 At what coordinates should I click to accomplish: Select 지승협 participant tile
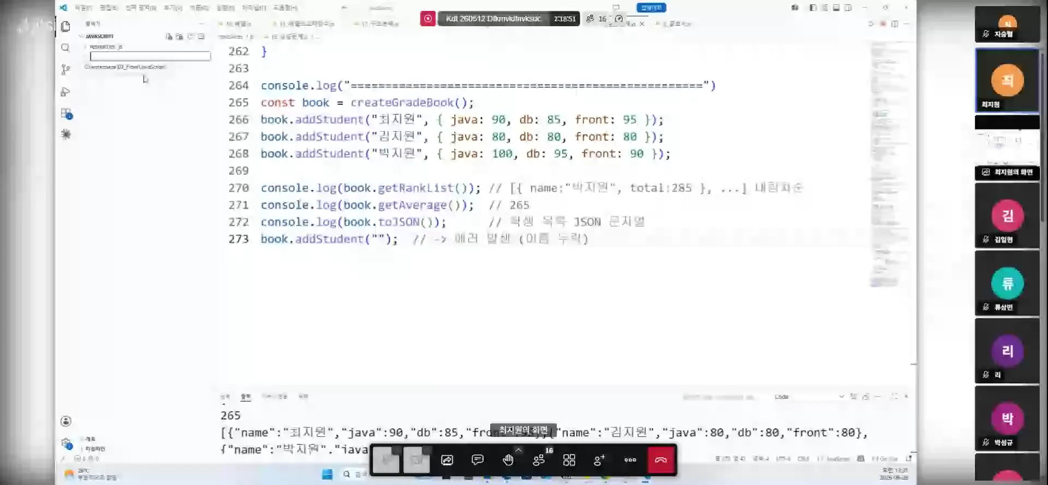coord(1007,25)
